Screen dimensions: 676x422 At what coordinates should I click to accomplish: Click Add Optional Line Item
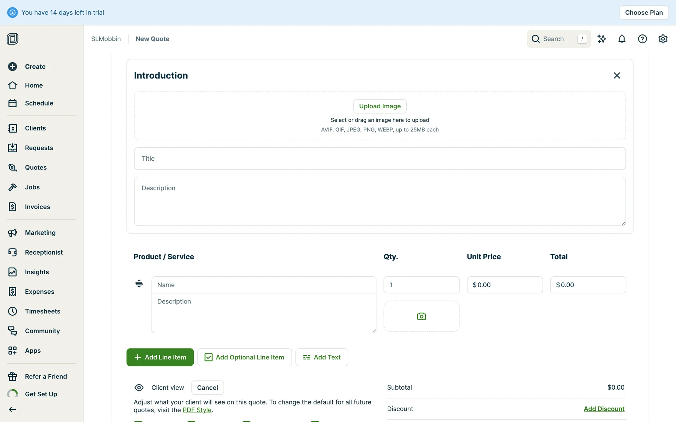(x=244, y=357)
